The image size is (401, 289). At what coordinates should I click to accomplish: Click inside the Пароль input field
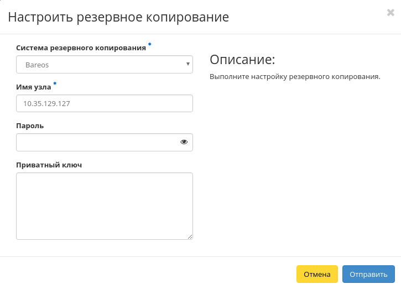click(x=97, y=142)
